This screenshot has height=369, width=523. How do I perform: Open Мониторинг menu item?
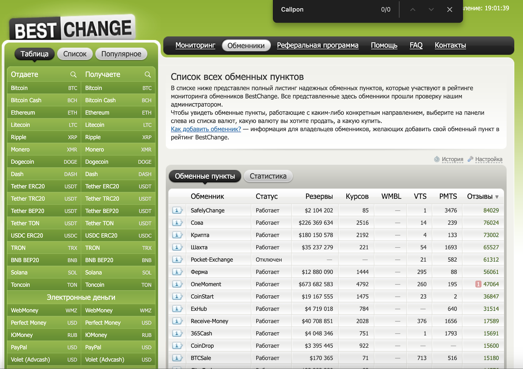(x=195, y=45)
